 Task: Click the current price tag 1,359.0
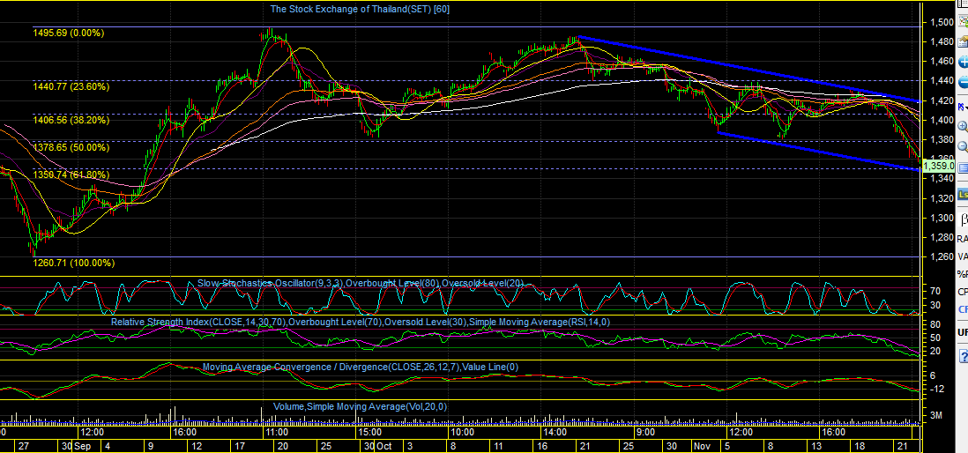point(938,166)
